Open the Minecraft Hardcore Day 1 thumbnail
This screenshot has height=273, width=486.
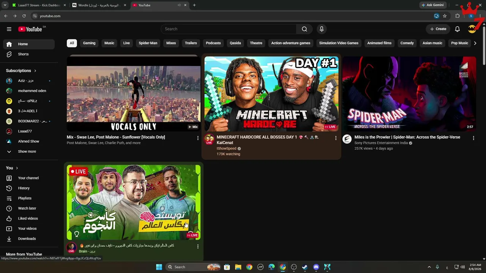tap(271, 94)
